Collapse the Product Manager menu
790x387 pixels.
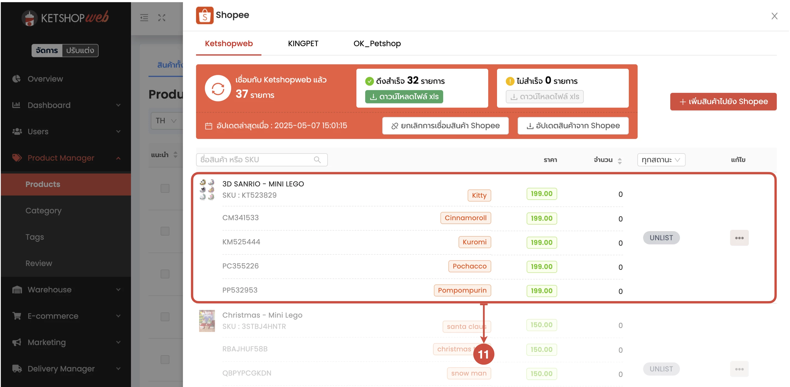tap(118, 158)
